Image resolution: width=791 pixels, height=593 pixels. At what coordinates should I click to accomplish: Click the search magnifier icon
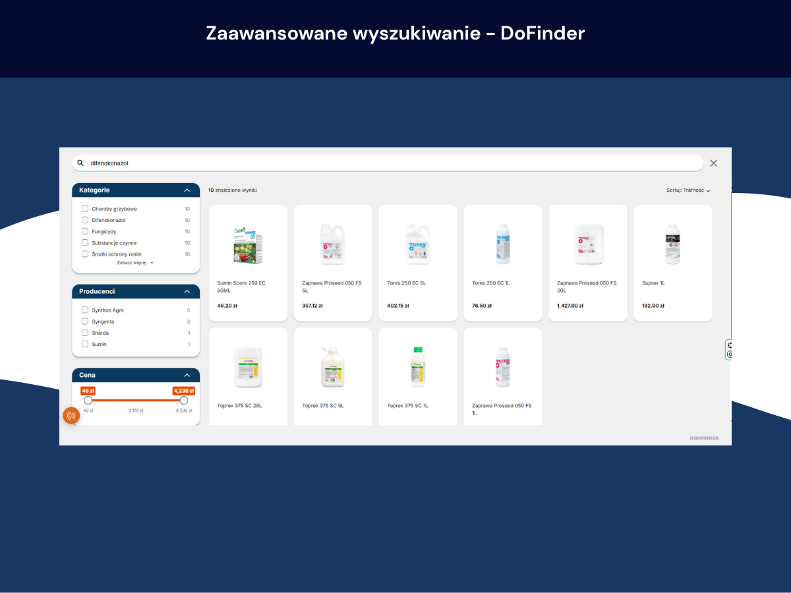(x=80, y=163)
